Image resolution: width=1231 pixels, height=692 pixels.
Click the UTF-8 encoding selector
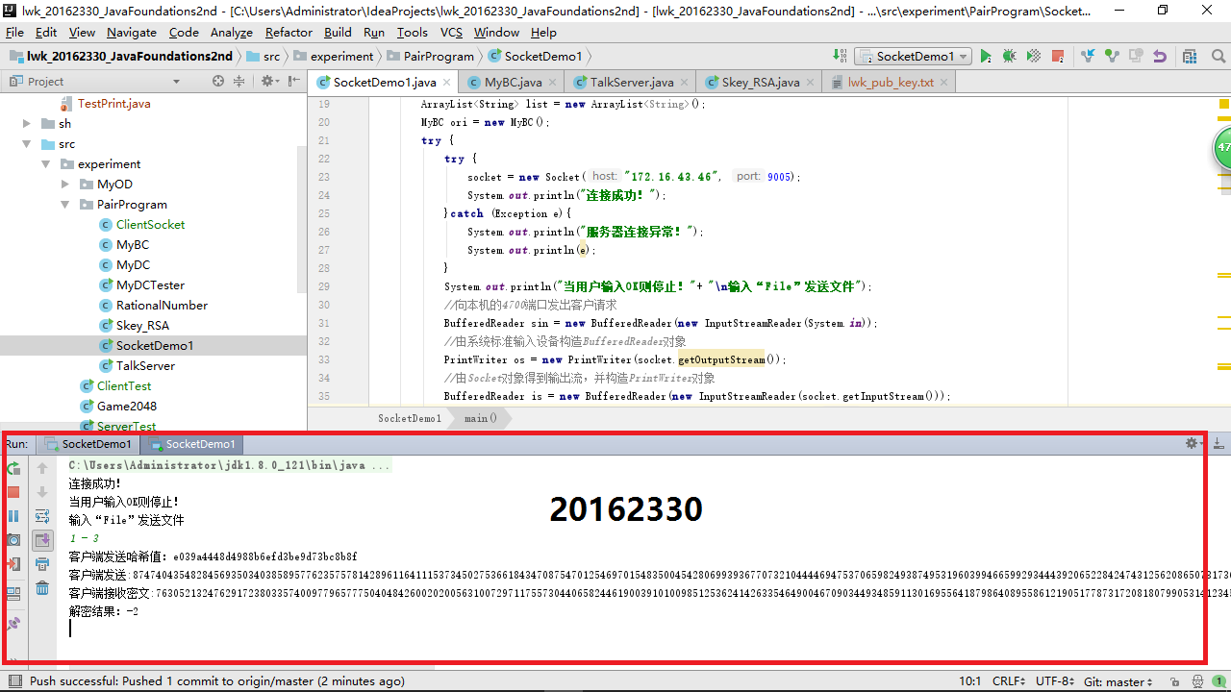pos(1055,681)
